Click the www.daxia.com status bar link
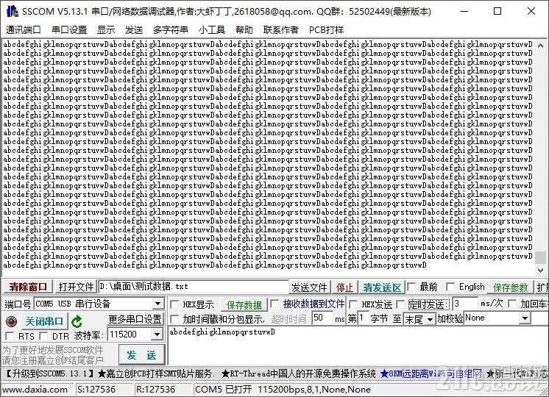This screenshot has width=549, height=397. 35,390
